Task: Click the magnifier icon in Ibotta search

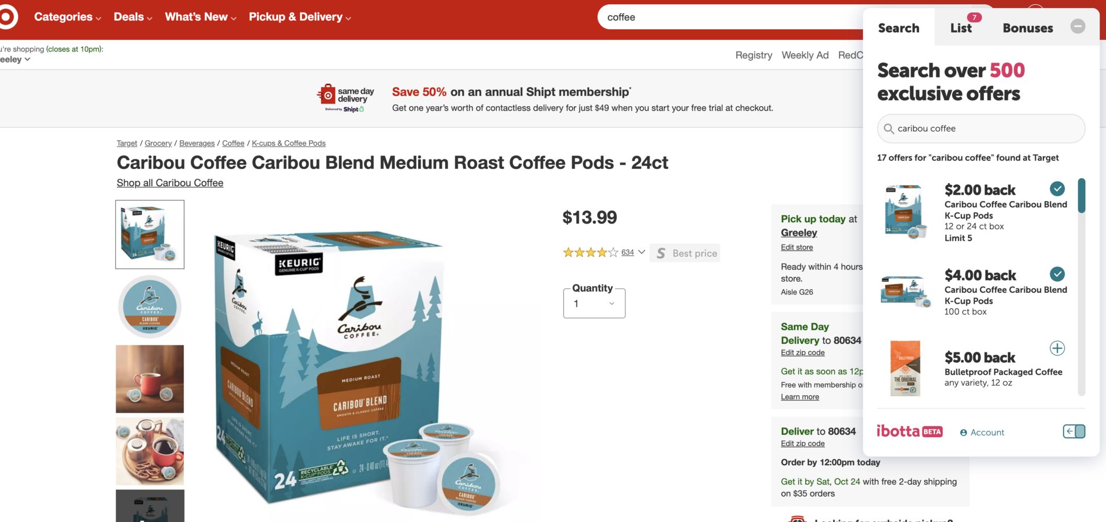Action: pos(888,128)
